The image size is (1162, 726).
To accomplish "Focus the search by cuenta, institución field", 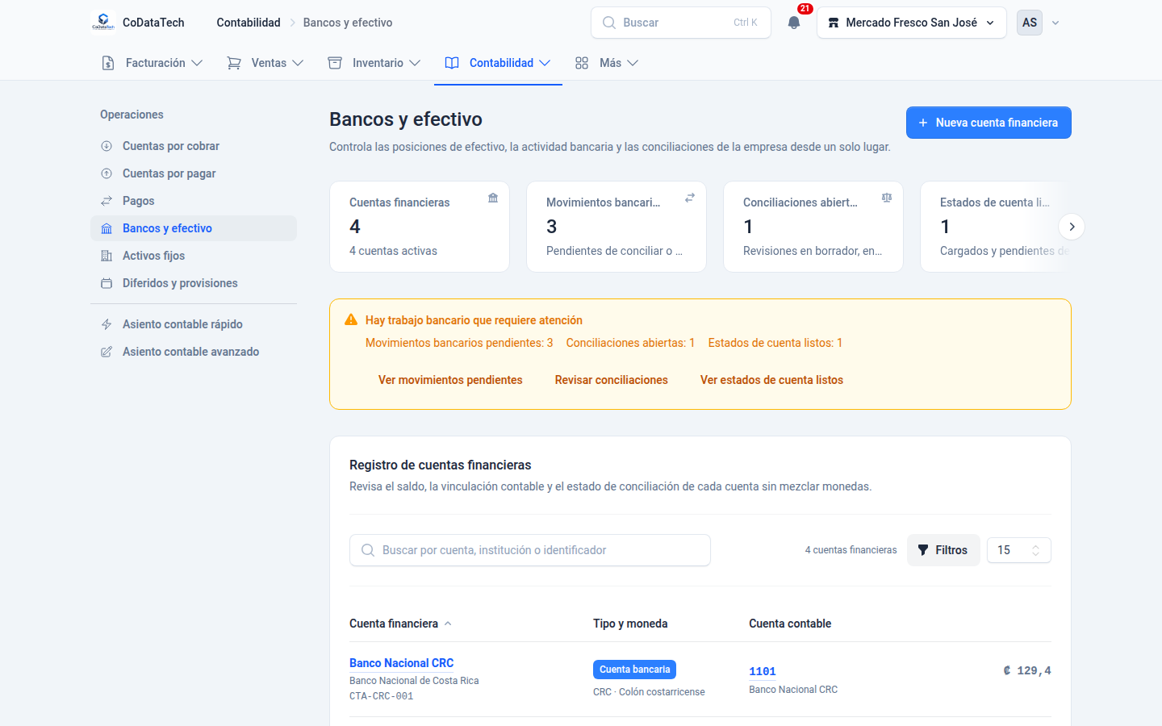I will [530, 550].
